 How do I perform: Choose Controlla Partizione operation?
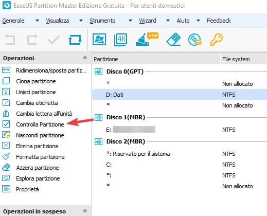(x=40, y=124)
